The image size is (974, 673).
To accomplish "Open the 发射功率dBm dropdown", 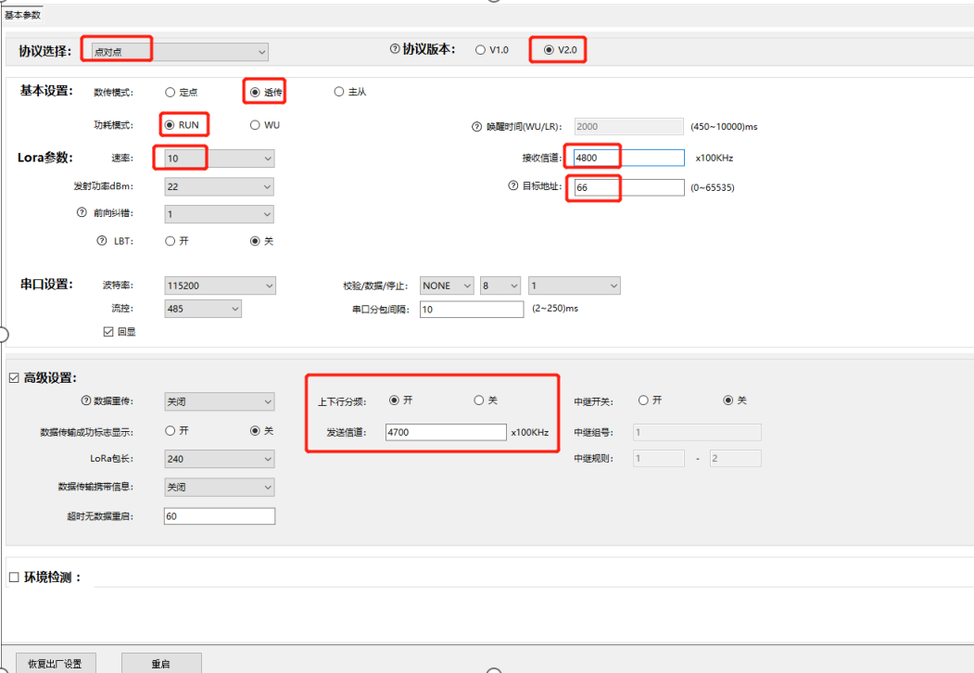I will point(219,186).
